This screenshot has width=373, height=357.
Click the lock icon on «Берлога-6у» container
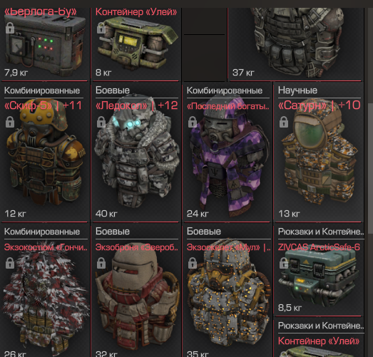pos(10,28)
